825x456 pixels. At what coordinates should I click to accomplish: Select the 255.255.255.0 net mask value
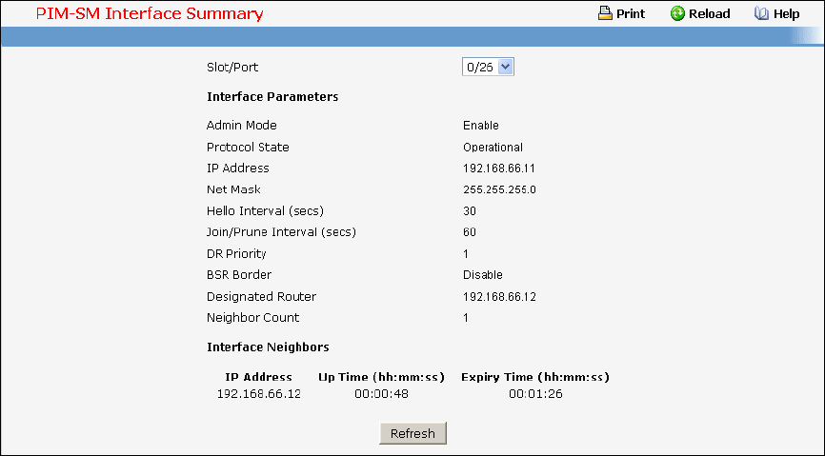(x=499, y=189)
